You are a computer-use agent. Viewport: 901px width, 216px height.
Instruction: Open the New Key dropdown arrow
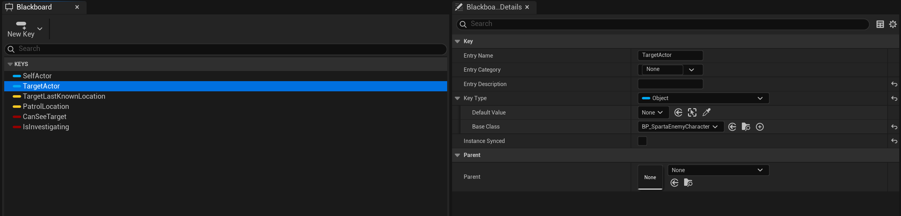coord(40,29)
